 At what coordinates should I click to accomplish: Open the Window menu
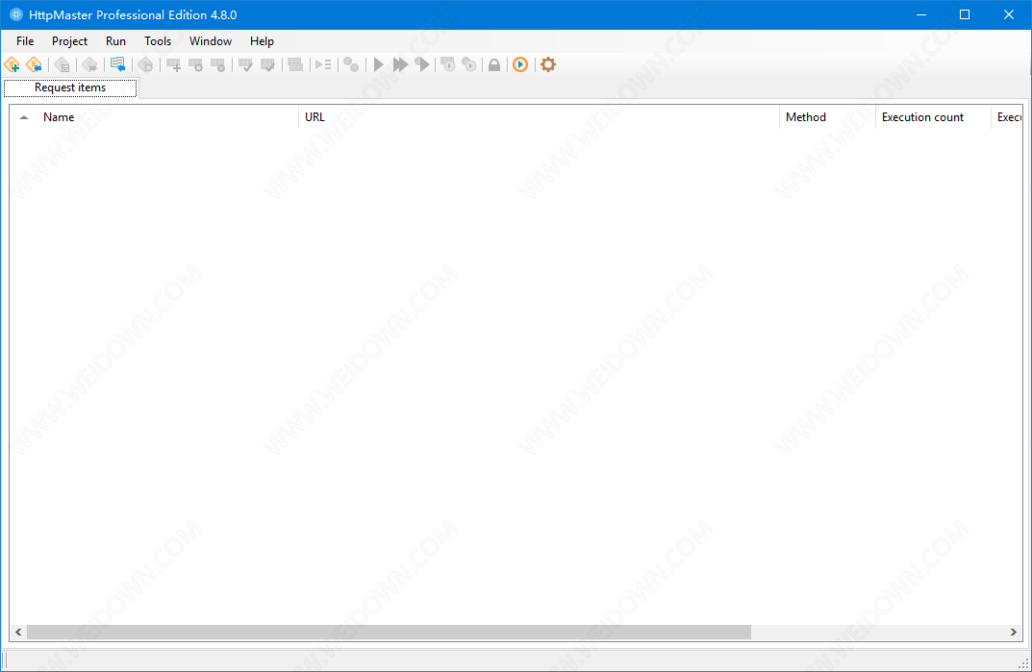point(211,40)
